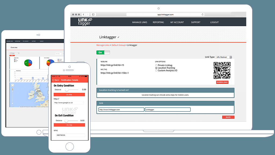Image resolution: width=275 pixels, height=155 pixels.
Task: Click the laptop browser address bar
Action: coord(165,14)
